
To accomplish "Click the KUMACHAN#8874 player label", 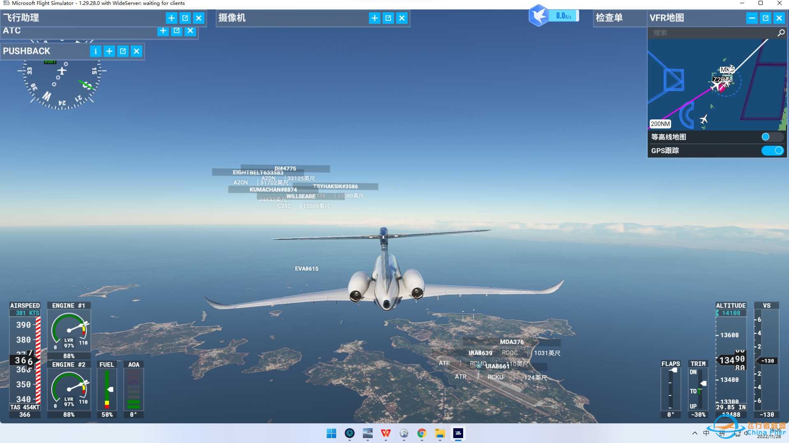I will click(x=273, y=190).
